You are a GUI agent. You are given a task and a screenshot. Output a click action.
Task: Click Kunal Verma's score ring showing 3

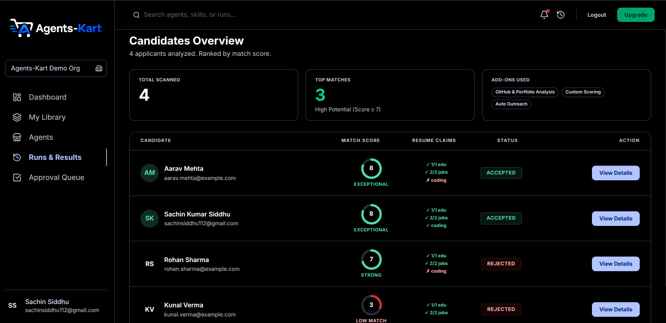[x=371, y=305]
